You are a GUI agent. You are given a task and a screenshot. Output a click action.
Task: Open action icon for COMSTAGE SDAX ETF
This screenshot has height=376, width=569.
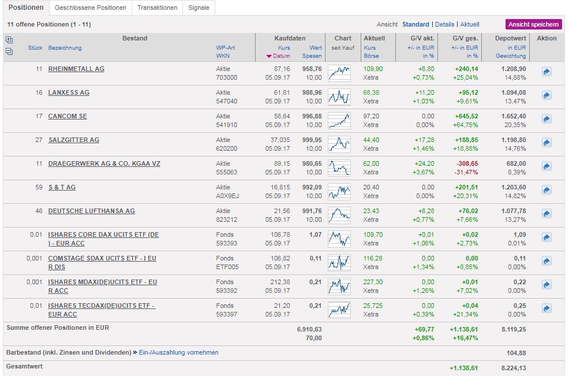(546, 261)
